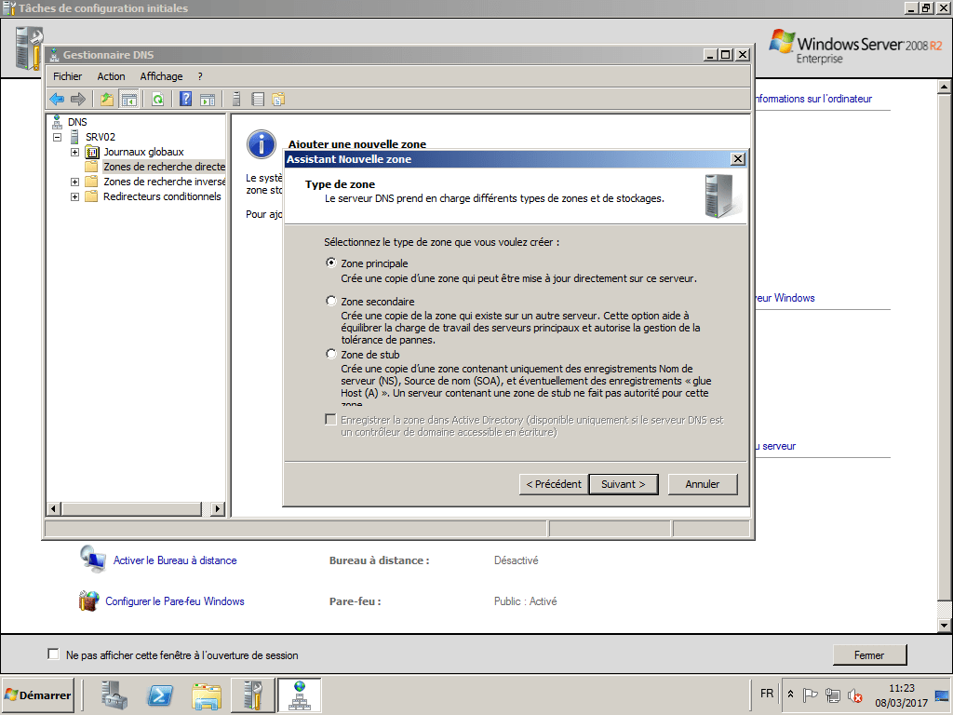
Task: Tick Ne pas afficher cette fenêtre checkbox
Action: point(53,654)
